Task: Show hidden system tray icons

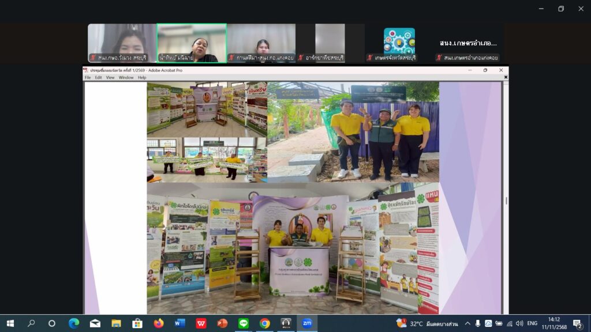Action: pos(467,323)
